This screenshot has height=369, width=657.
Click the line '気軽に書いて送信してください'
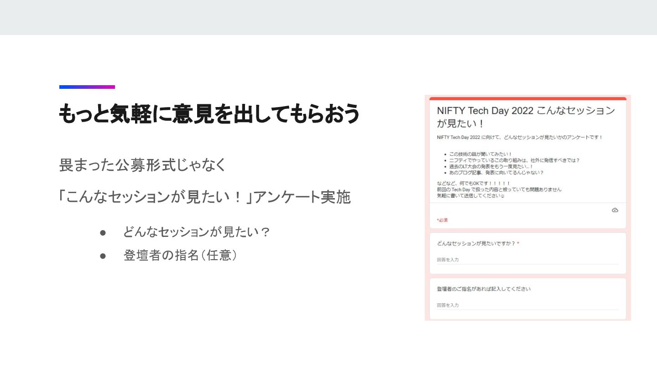tap(470, 195)
